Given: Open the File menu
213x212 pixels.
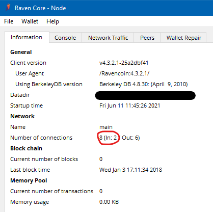Looking at the screenshot, I should tap(9, 21).
